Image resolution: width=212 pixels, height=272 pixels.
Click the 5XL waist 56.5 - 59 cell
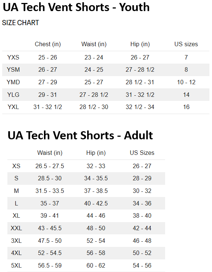(50, 266)
